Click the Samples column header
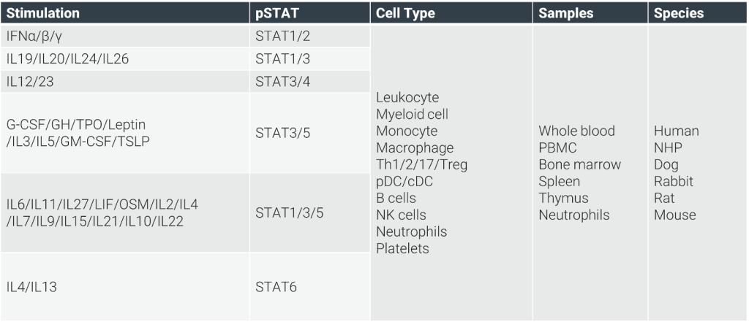This screenshot has width=749, height=322. 566,13
